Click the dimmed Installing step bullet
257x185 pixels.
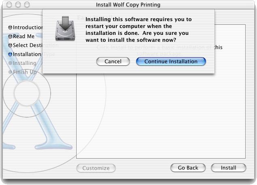coord(10,63)
